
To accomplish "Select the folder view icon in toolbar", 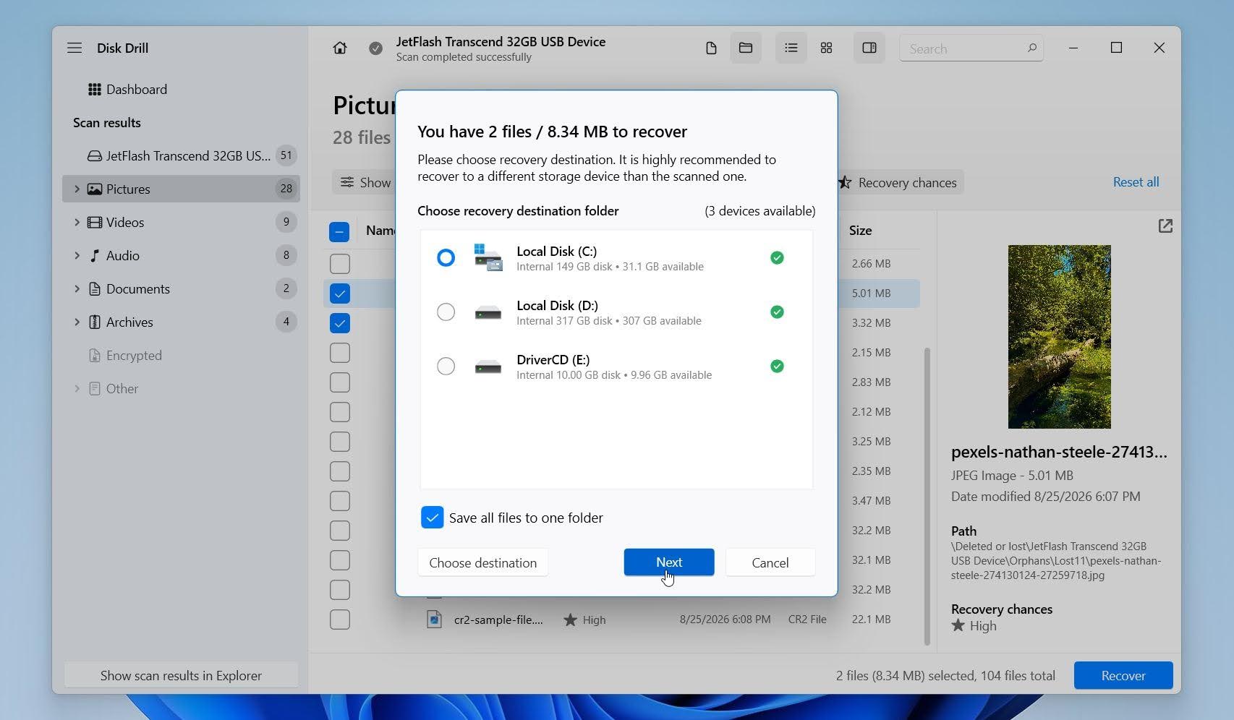I will point(746,48).
